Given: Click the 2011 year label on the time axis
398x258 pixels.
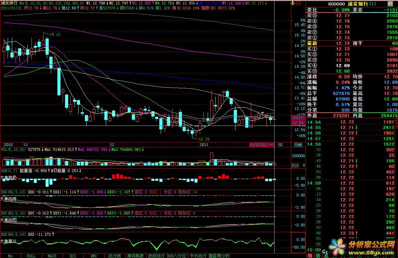Looking at the screenshot, I should coord(204,145).
